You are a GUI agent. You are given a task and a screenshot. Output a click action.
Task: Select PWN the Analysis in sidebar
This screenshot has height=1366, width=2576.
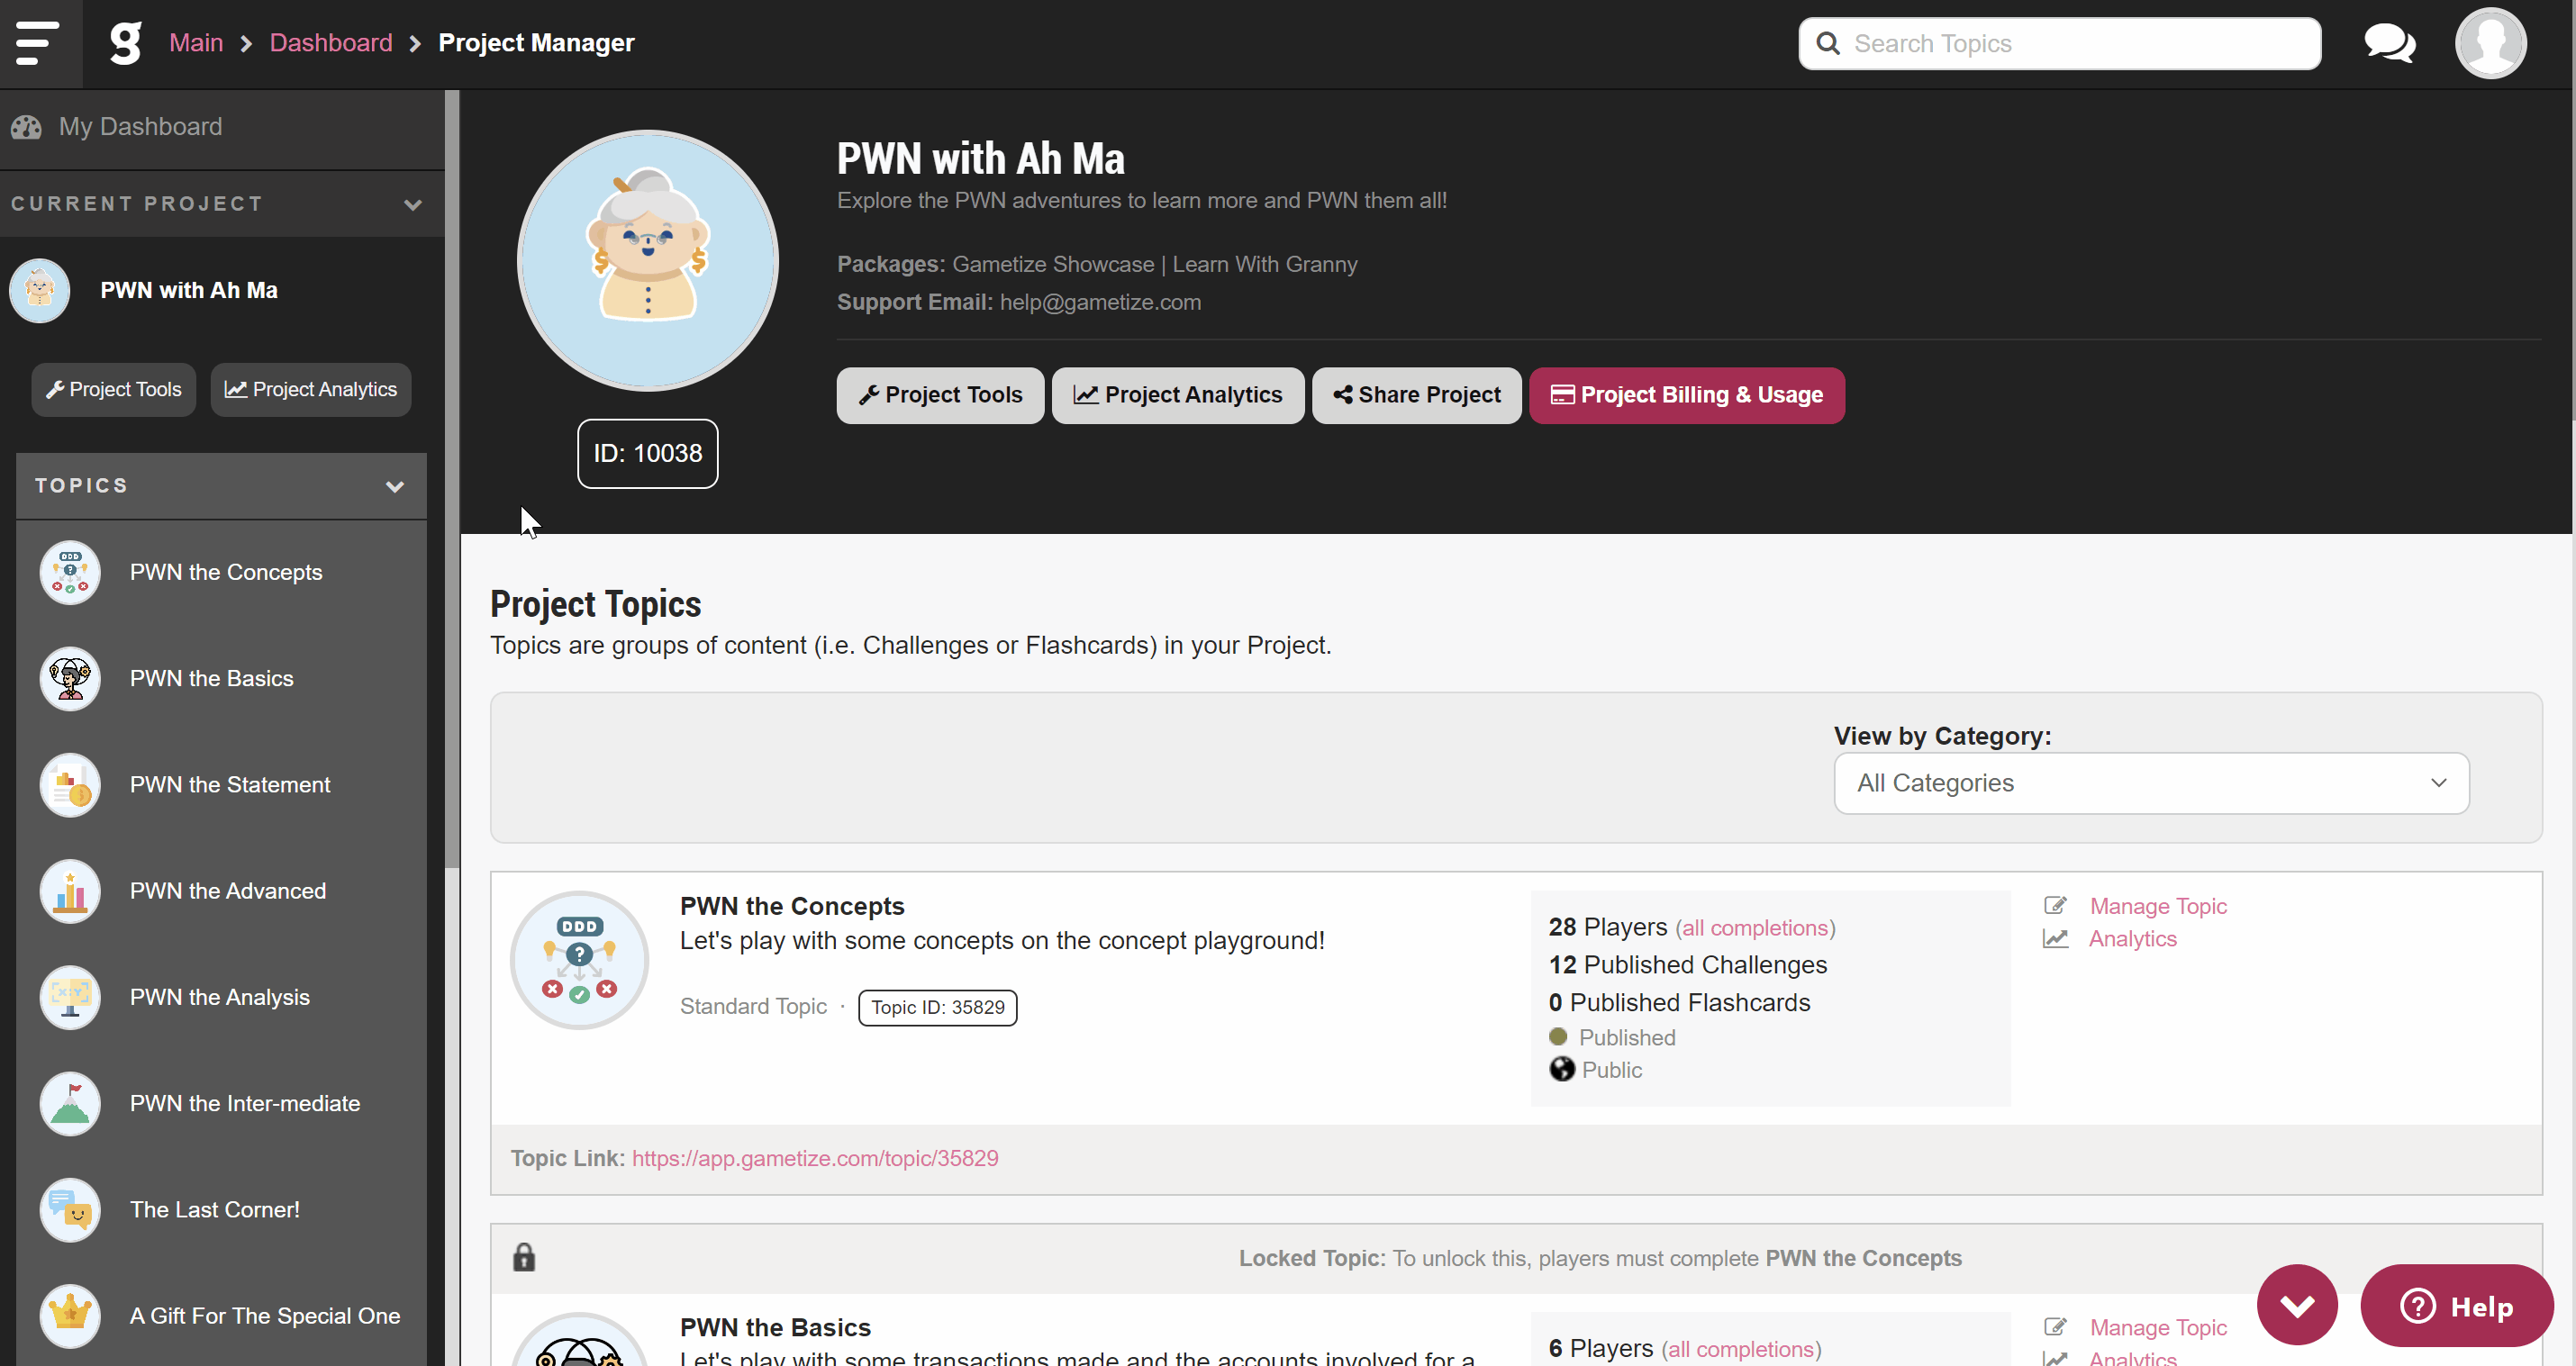click(x=222, y=997)
